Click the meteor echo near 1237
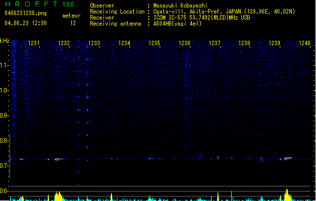Viewport: 316px width, 201px height. (x=218, y=158)
